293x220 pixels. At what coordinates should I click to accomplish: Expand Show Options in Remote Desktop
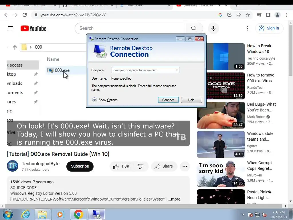point(105,100)
